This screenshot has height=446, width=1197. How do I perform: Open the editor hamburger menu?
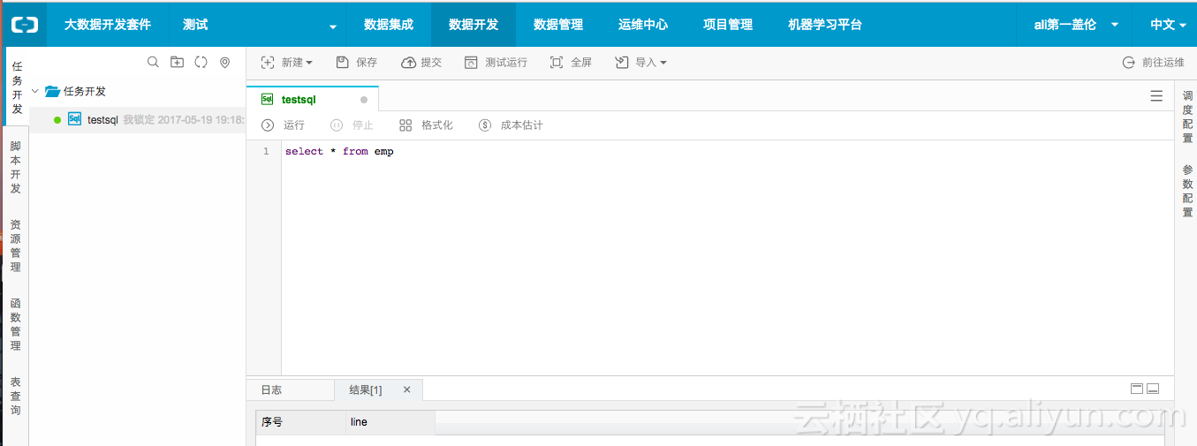[x=1156, y=96]
